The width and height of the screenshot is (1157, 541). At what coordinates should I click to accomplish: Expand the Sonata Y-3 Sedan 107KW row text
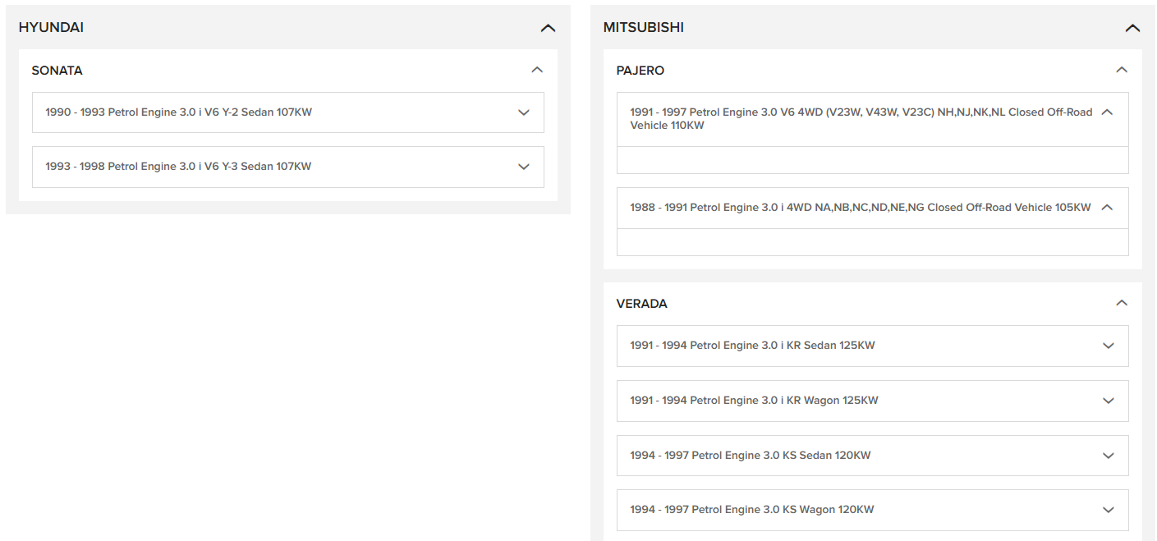click(x=178, y=167)
